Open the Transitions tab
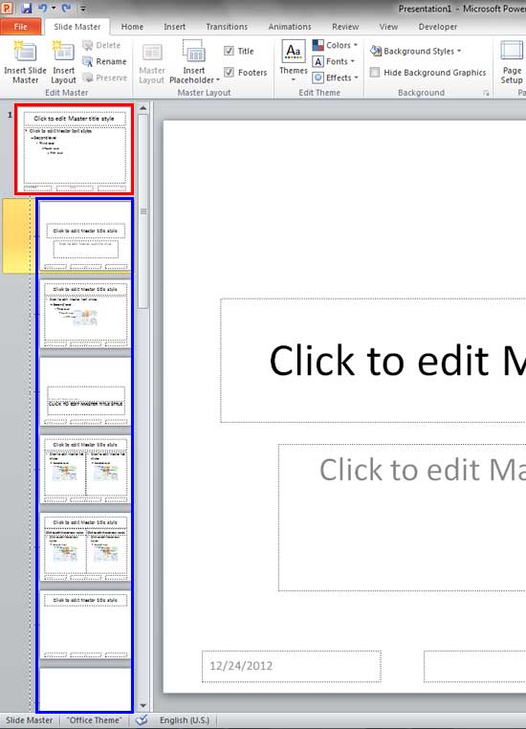Viewport: 526px width, 729px height. click(227, 27)
